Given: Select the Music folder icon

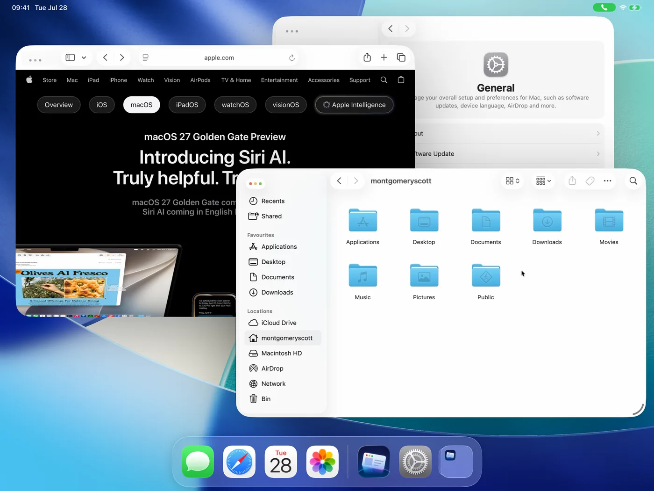Looking at the screenshot, I should click(363, 275).
